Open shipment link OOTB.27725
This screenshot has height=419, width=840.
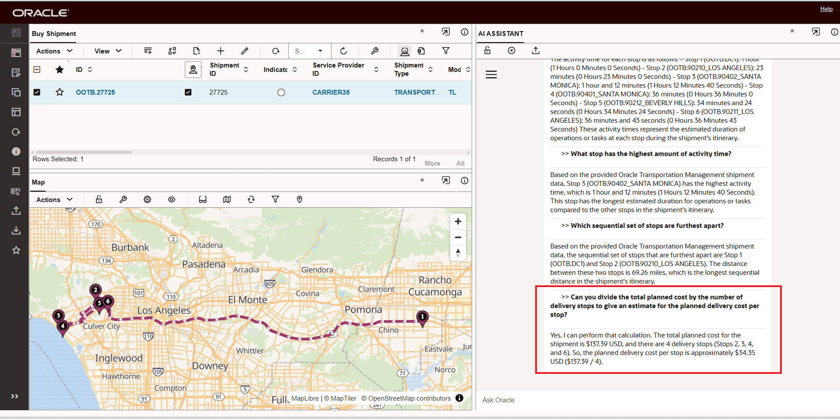(95, 92)
